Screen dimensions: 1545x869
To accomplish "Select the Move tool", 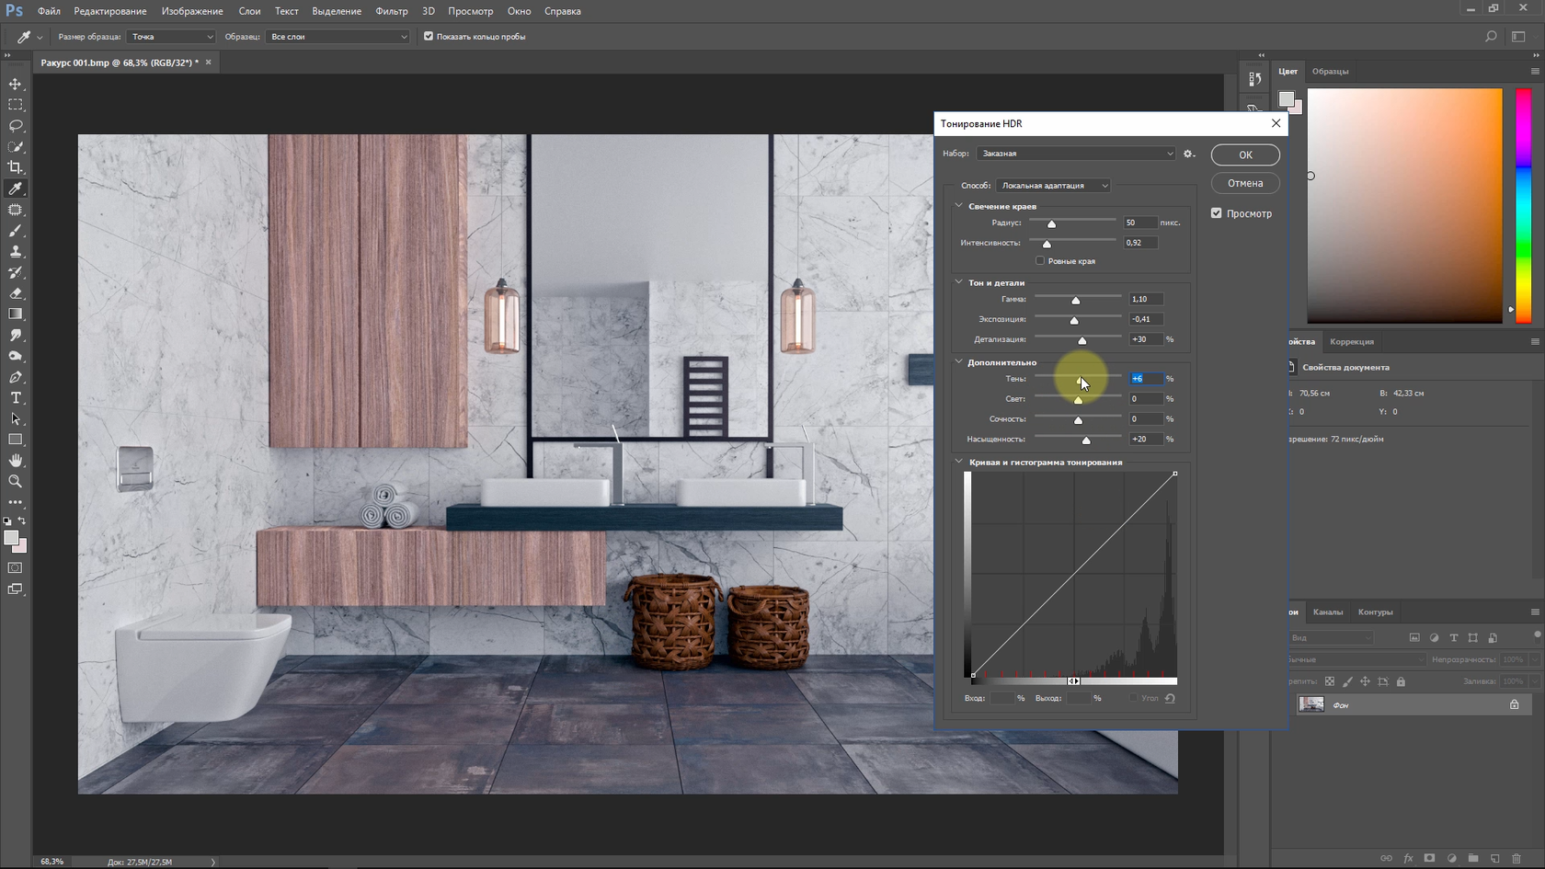I will point(16,84).
